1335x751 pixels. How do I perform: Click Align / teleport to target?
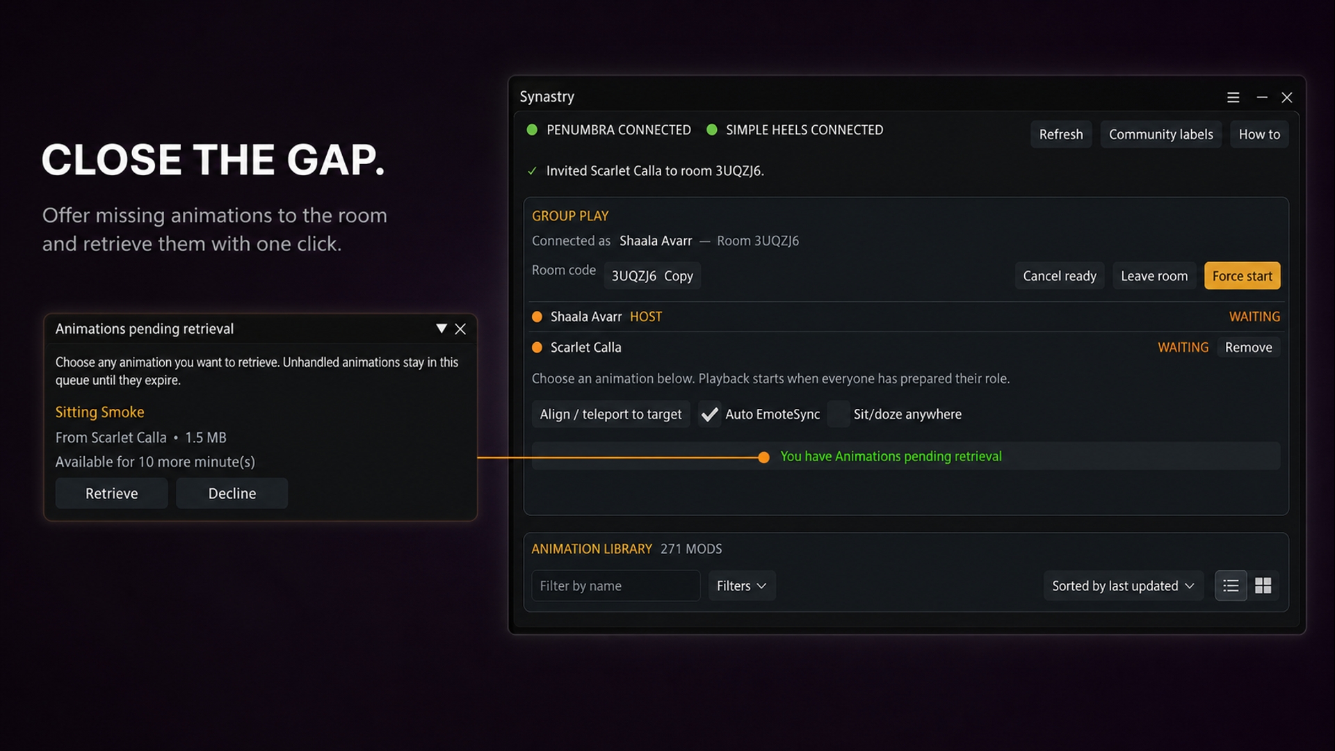[x=610, y=414]
